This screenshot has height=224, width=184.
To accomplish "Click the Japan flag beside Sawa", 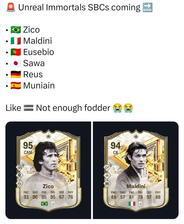I will tap(16, 63).
